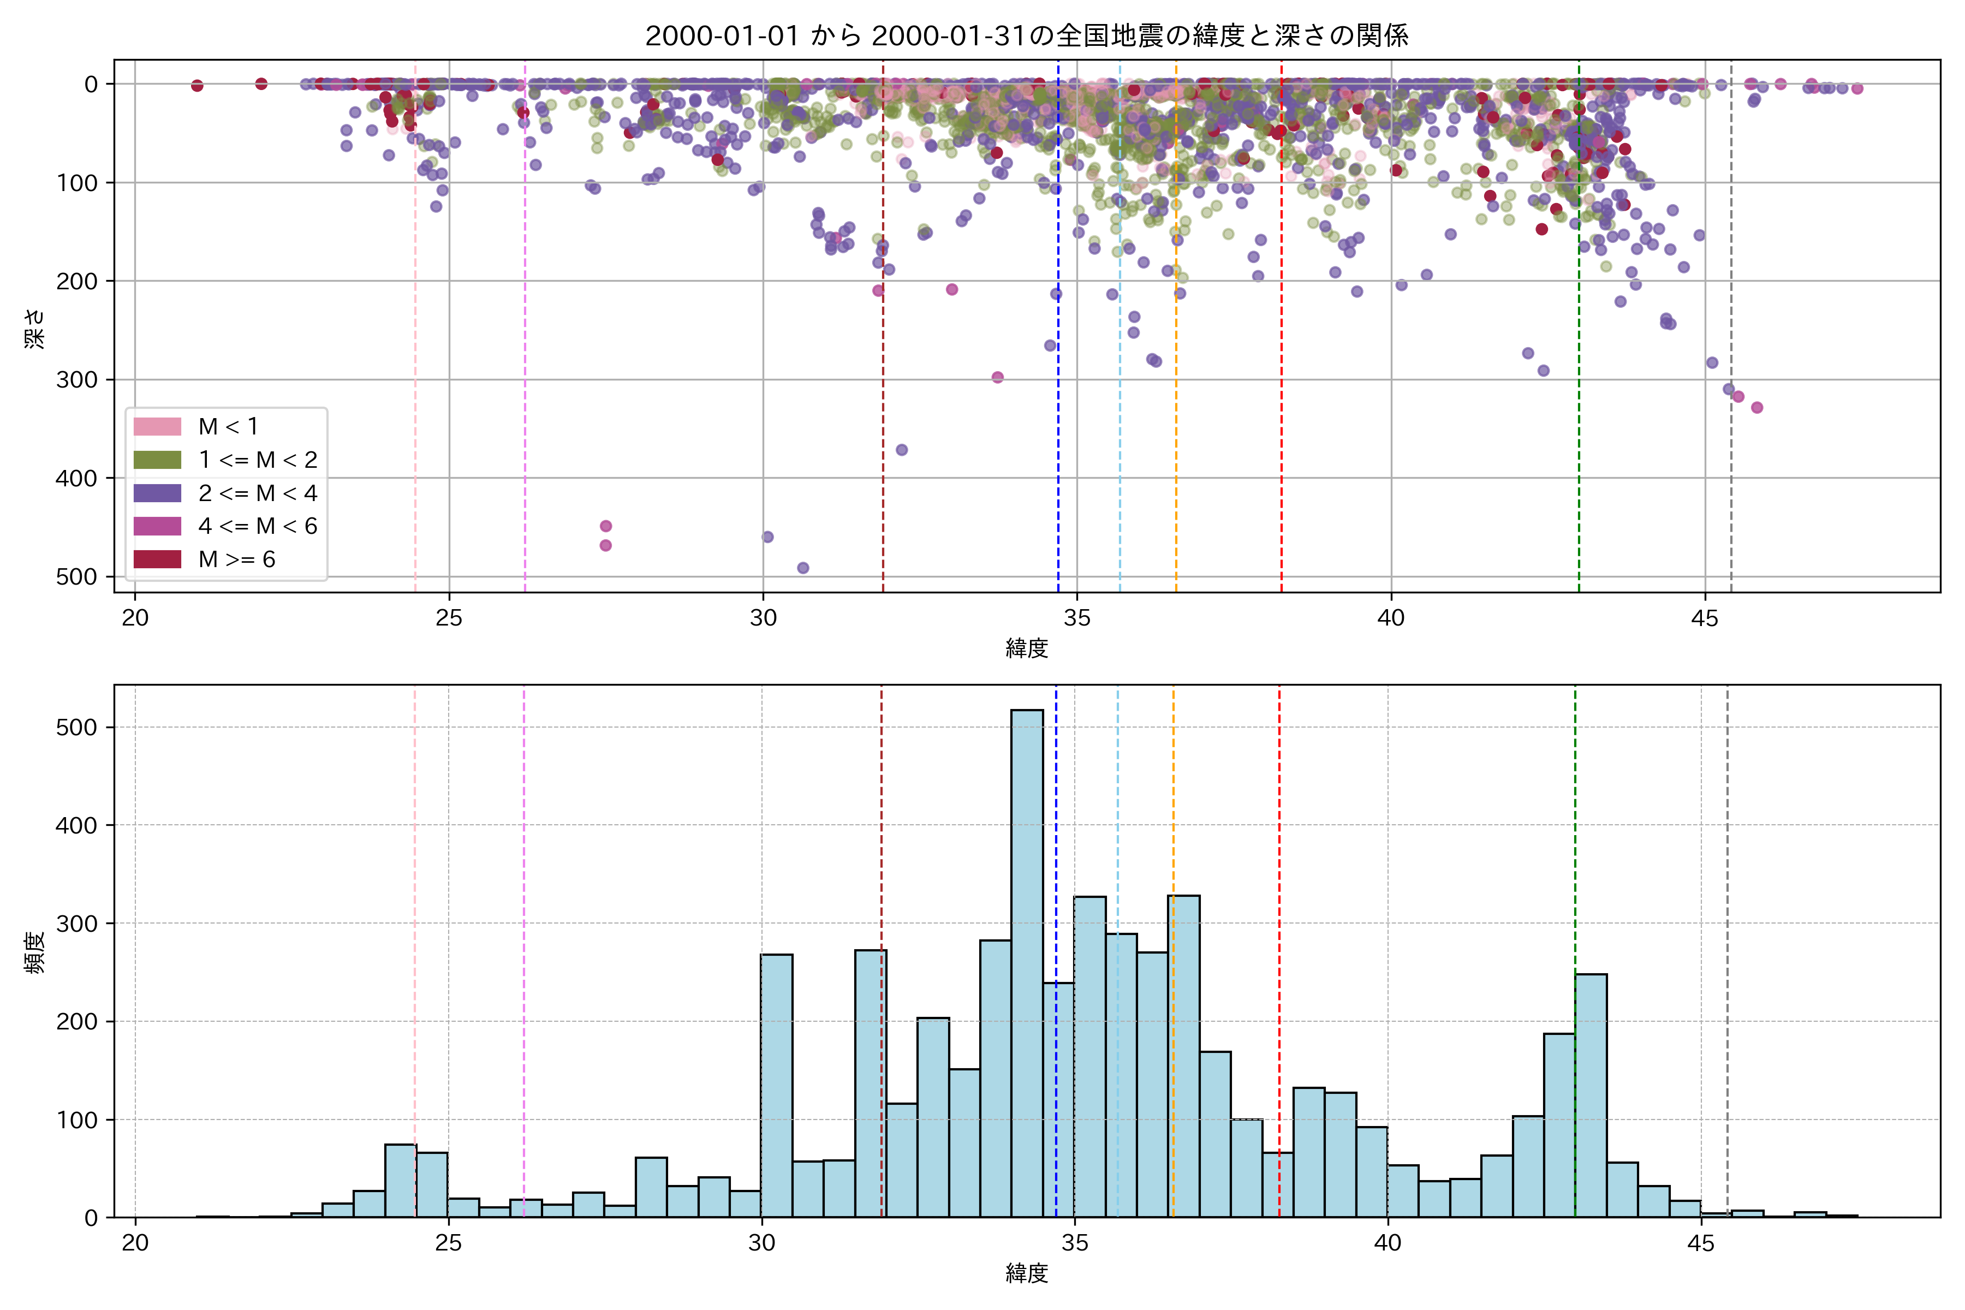Click the 'M >= 6' legend text label
This screenshot has width=1965, height=1310.
236,559
